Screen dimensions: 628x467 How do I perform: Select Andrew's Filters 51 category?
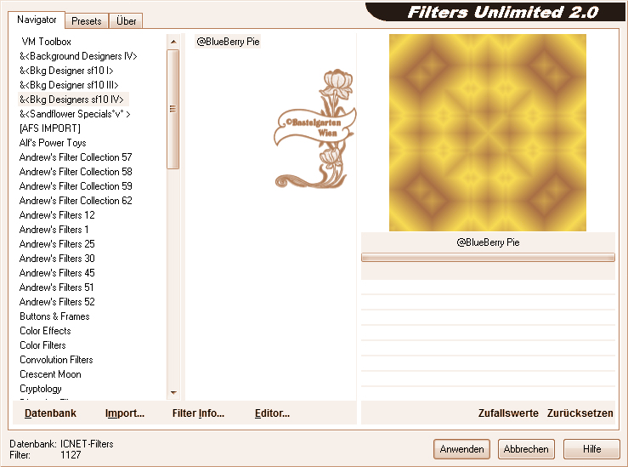click(56, 287)
